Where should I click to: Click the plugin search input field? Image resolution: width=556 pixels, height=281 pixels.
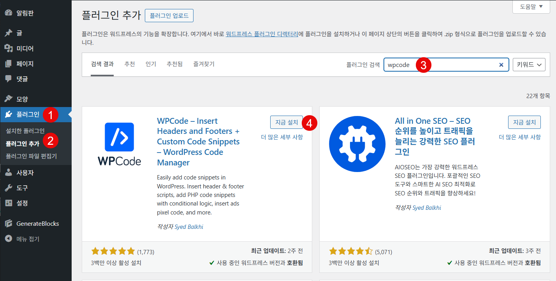446,65
